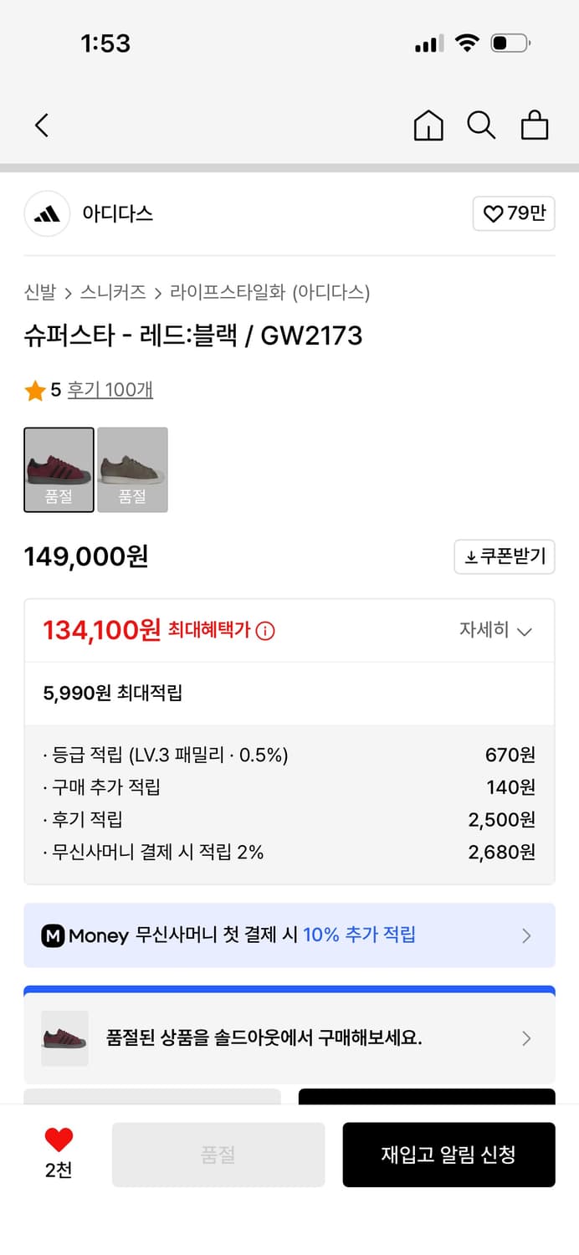Open the shopping bag icon
Viewport: 579px width, 1255px height.
point(535,125)
